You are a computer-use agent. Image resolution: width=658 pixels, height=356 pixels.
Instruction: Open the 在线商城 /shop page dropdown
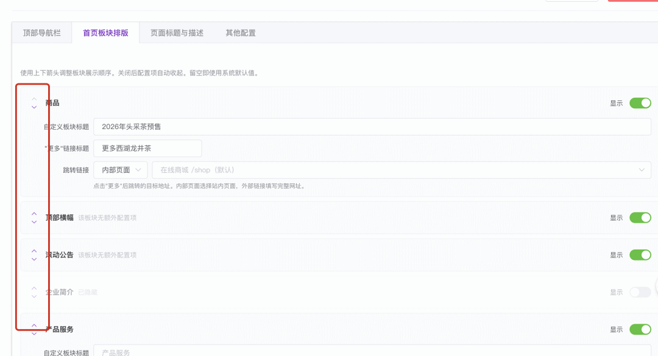click(402, 170)
